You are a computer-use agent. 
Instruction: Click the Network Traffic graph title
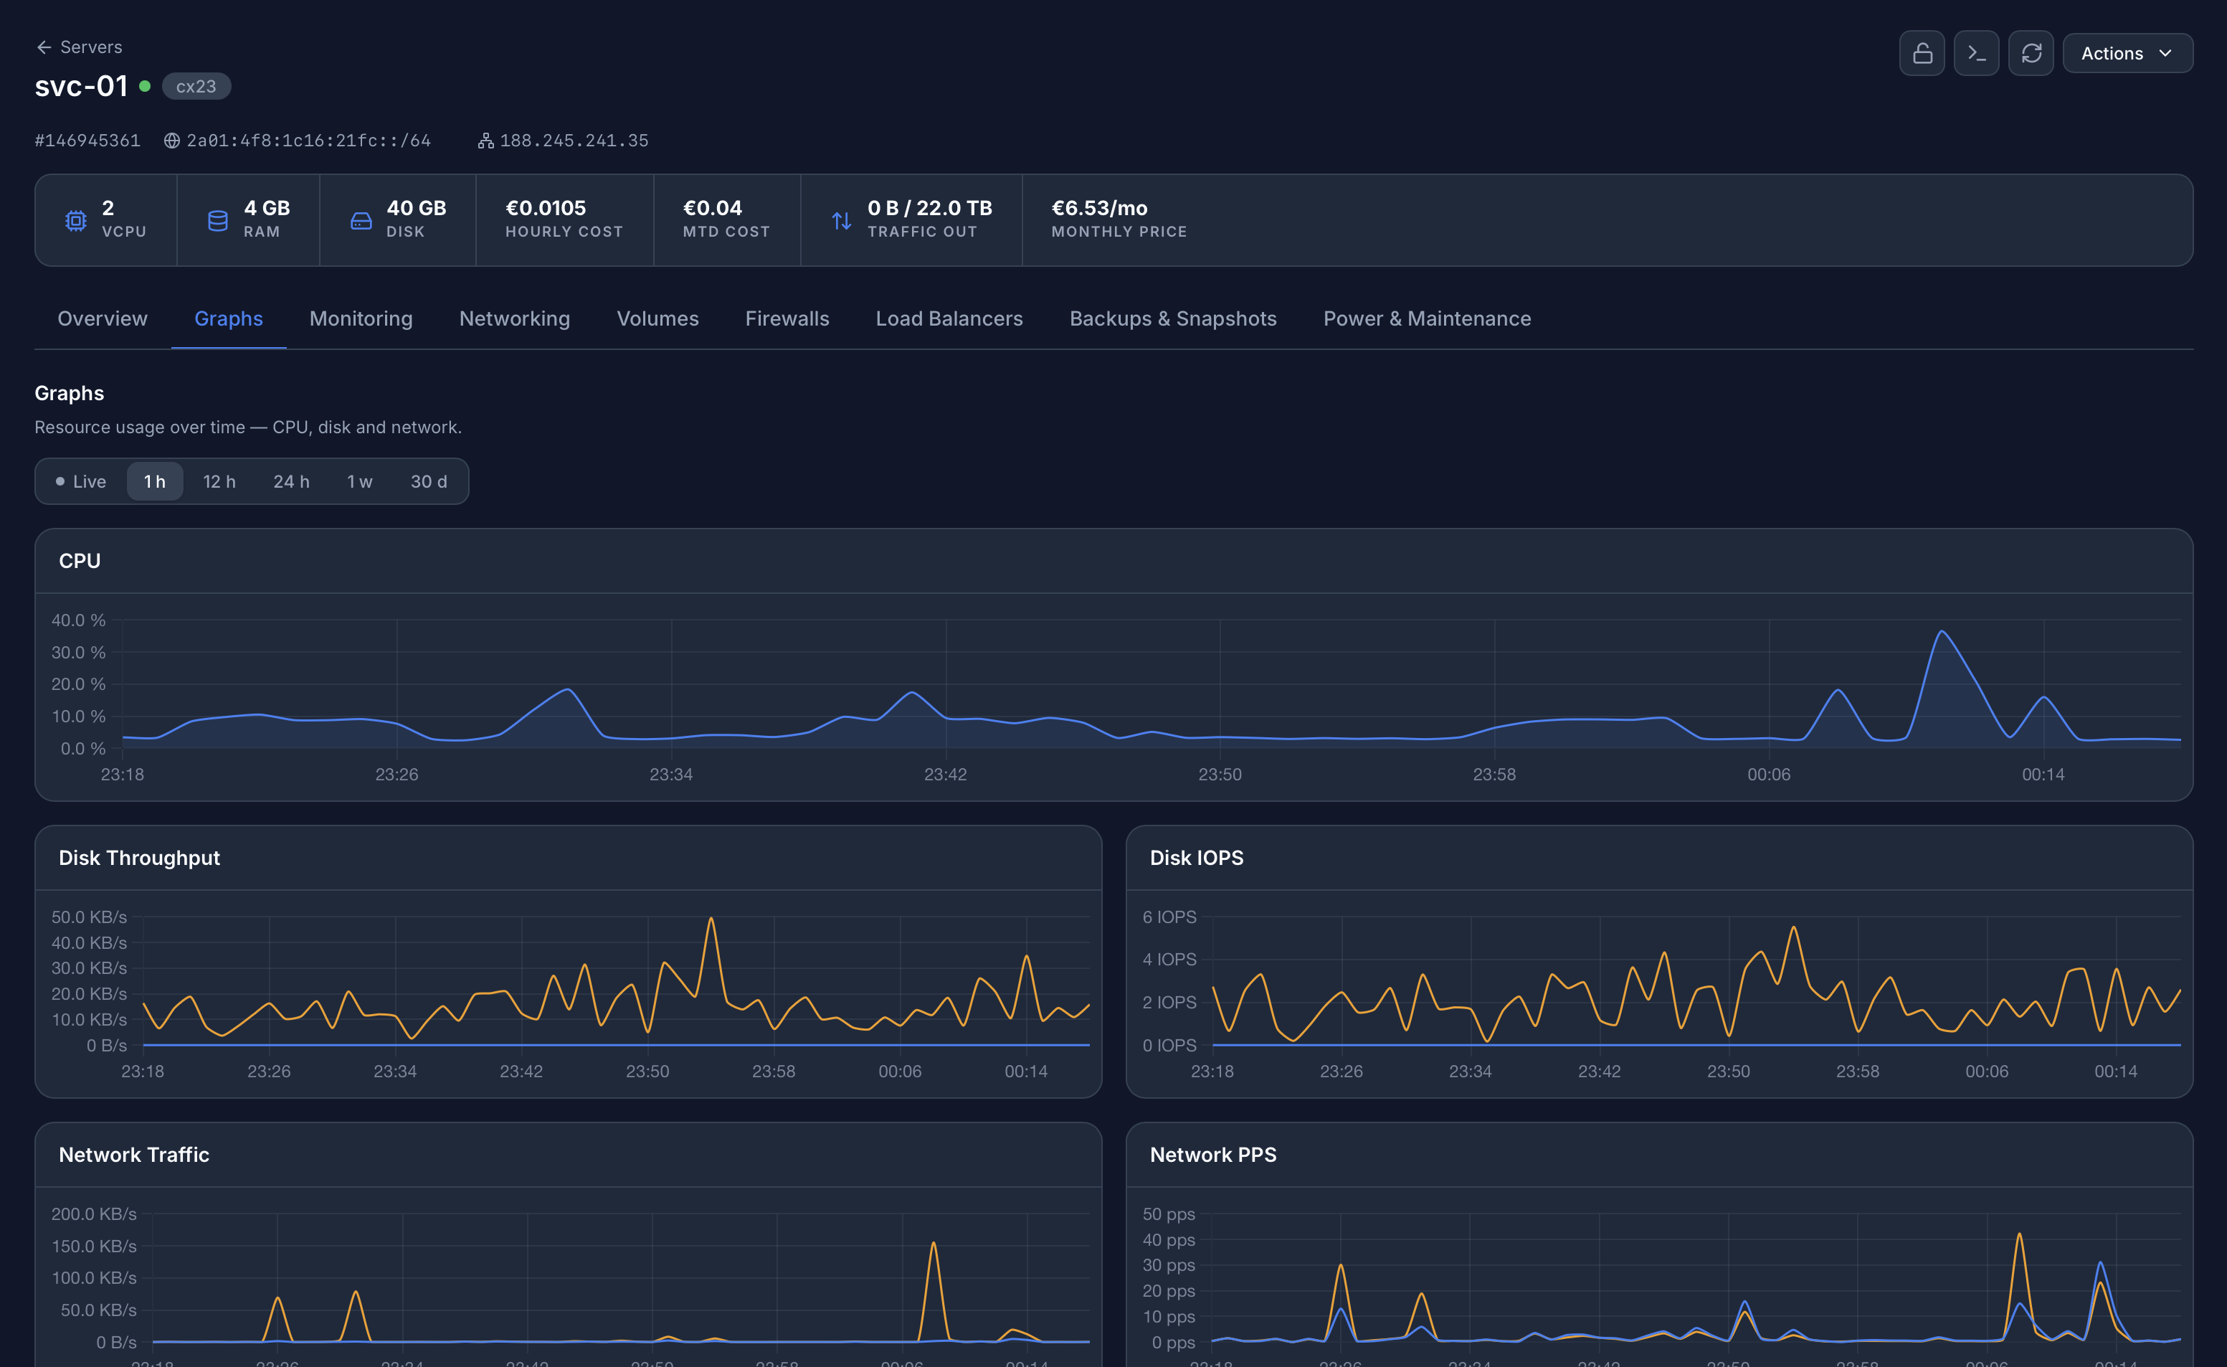tap(134, 1155)
